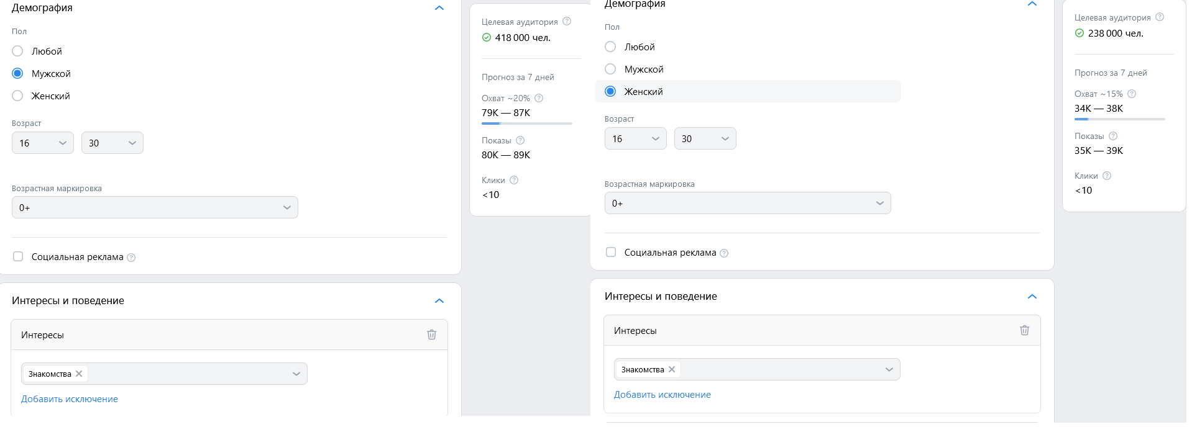Screen dimensions: 1192x427
Task: Select Любой gender in the form with Мужской selected
Action: [18, 51]
